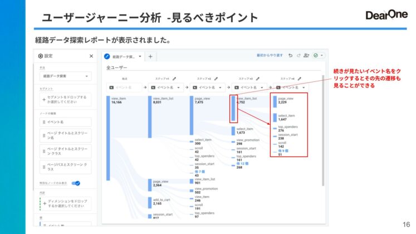Open the 経路データ探索 tab dropdown arrow
This screenshot has width=416, height=234.
pyautogui.click(x=140, y=56)
